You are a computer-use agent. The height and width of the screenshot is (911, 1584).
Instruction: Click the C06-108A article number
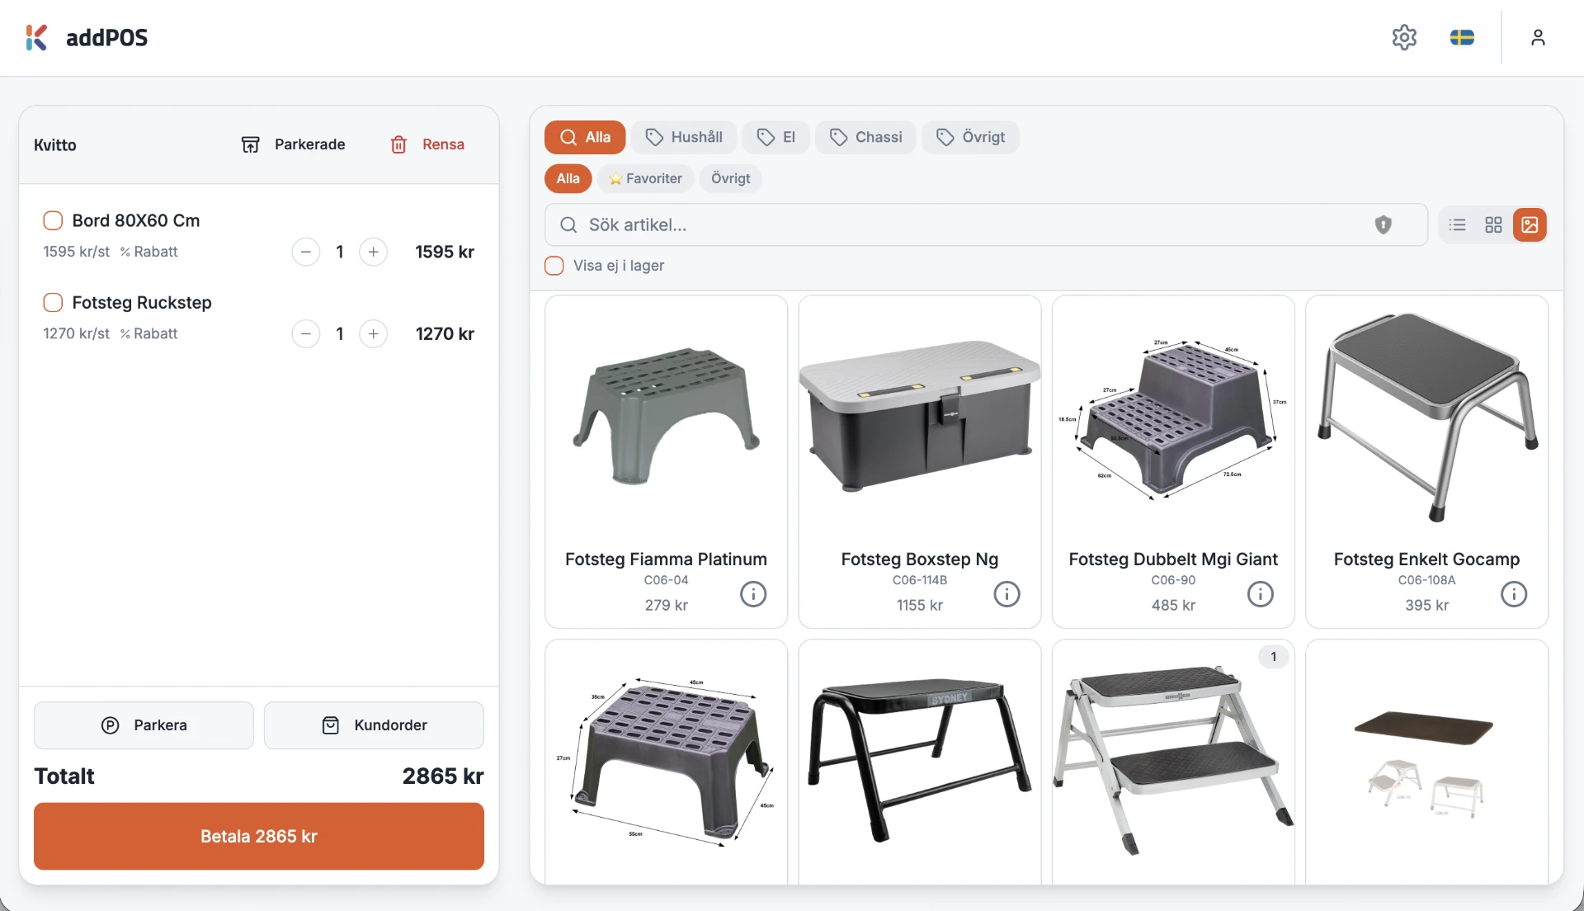point(1427,580)
